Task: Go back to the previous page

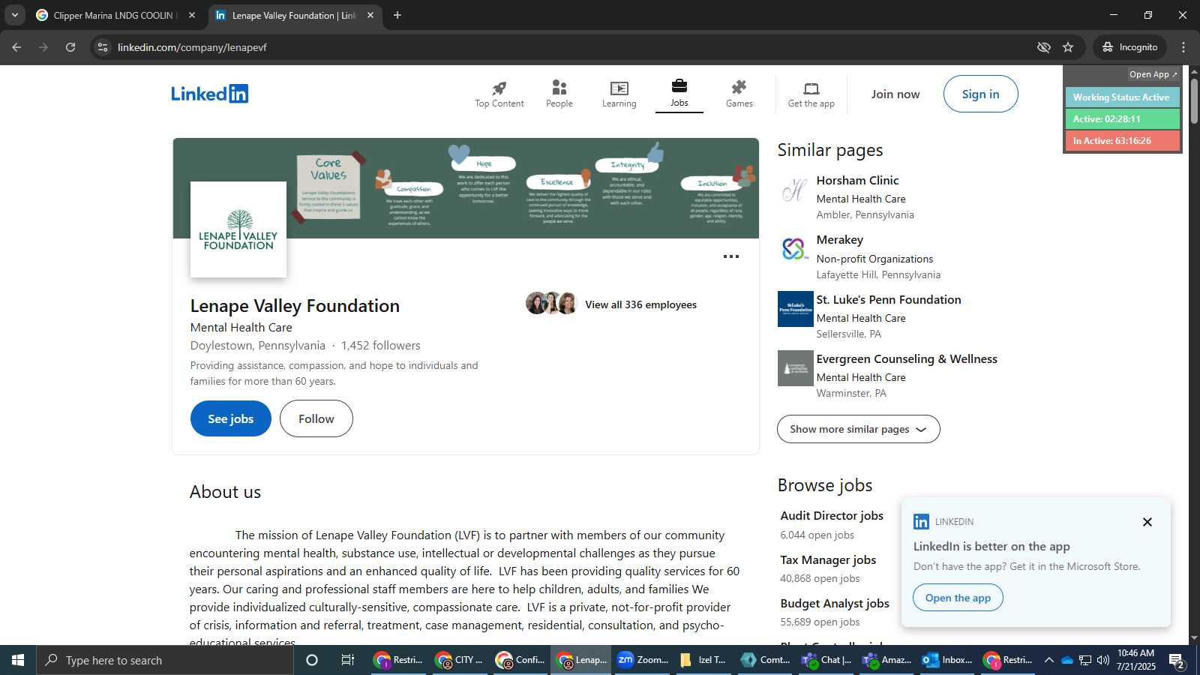Action: (16, 47)
